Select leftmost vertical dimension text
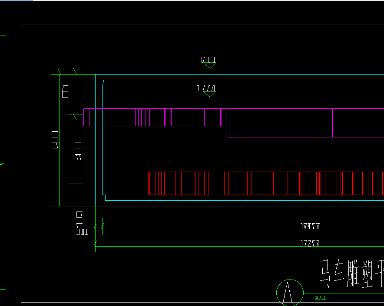 click(x=55, y=140)
